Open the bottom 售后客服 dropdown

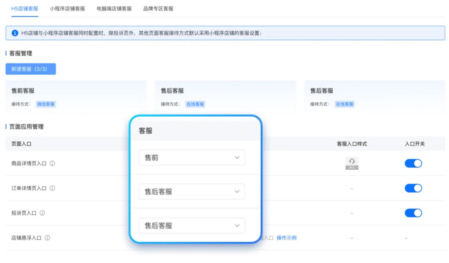pos(192,226)
